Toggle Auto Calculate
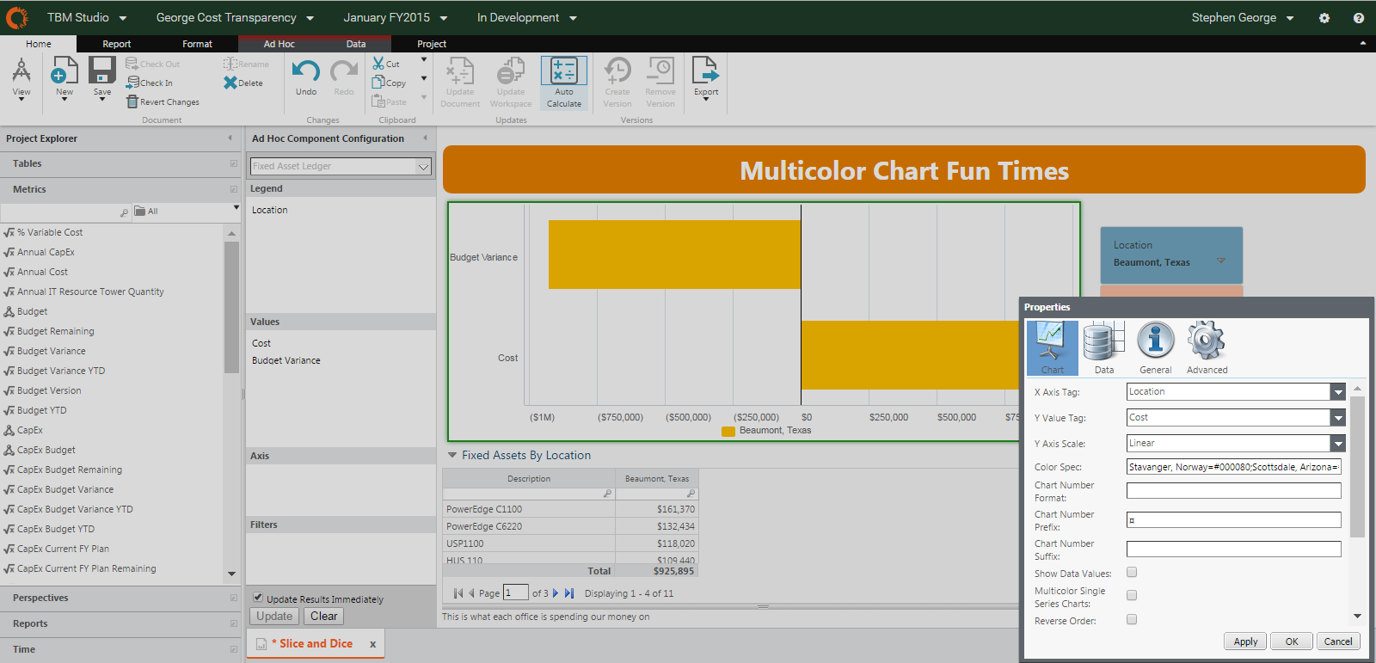 (564, 83)
